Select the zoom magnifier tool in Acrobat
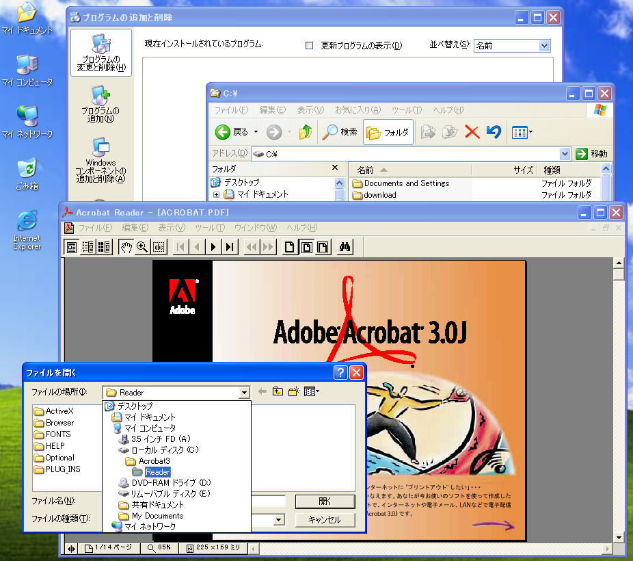 [142, 247]
